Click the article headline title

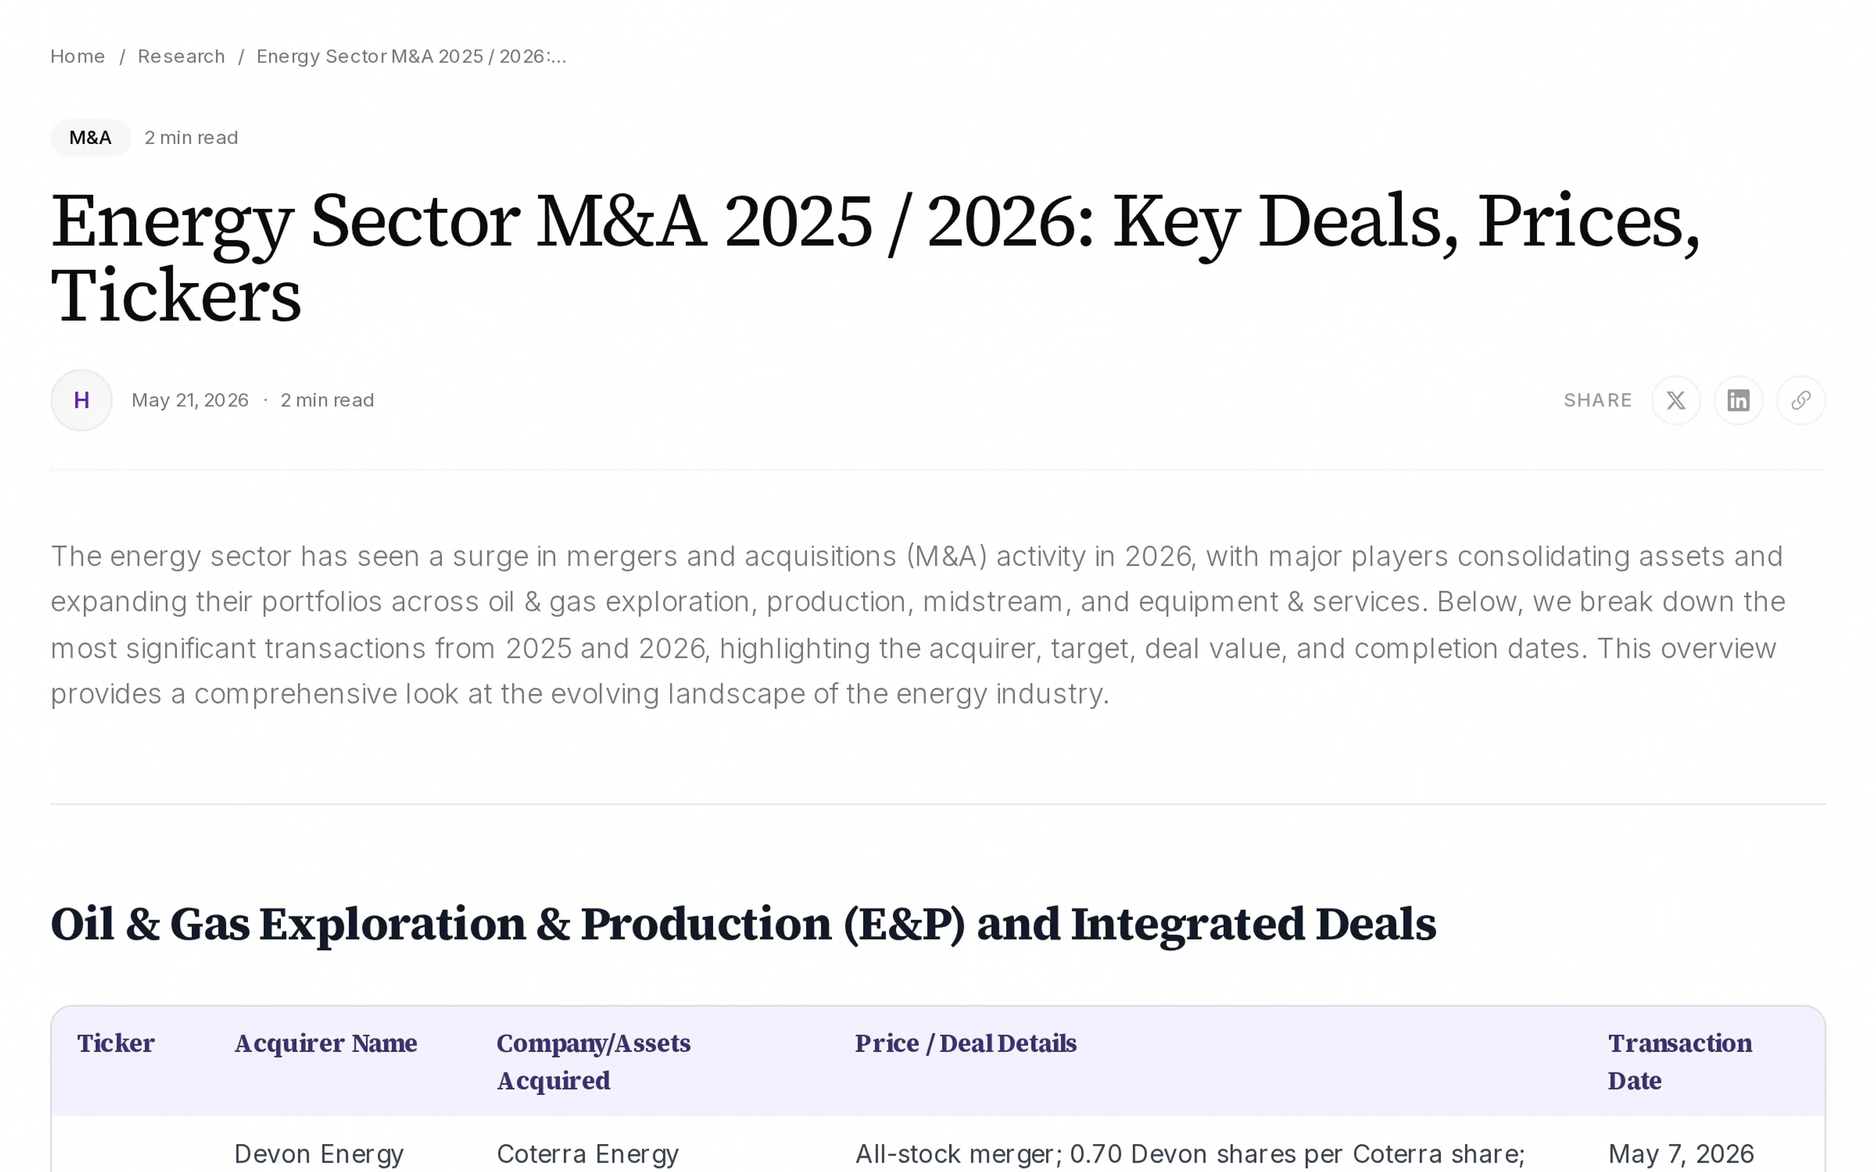tap(876, 258)
